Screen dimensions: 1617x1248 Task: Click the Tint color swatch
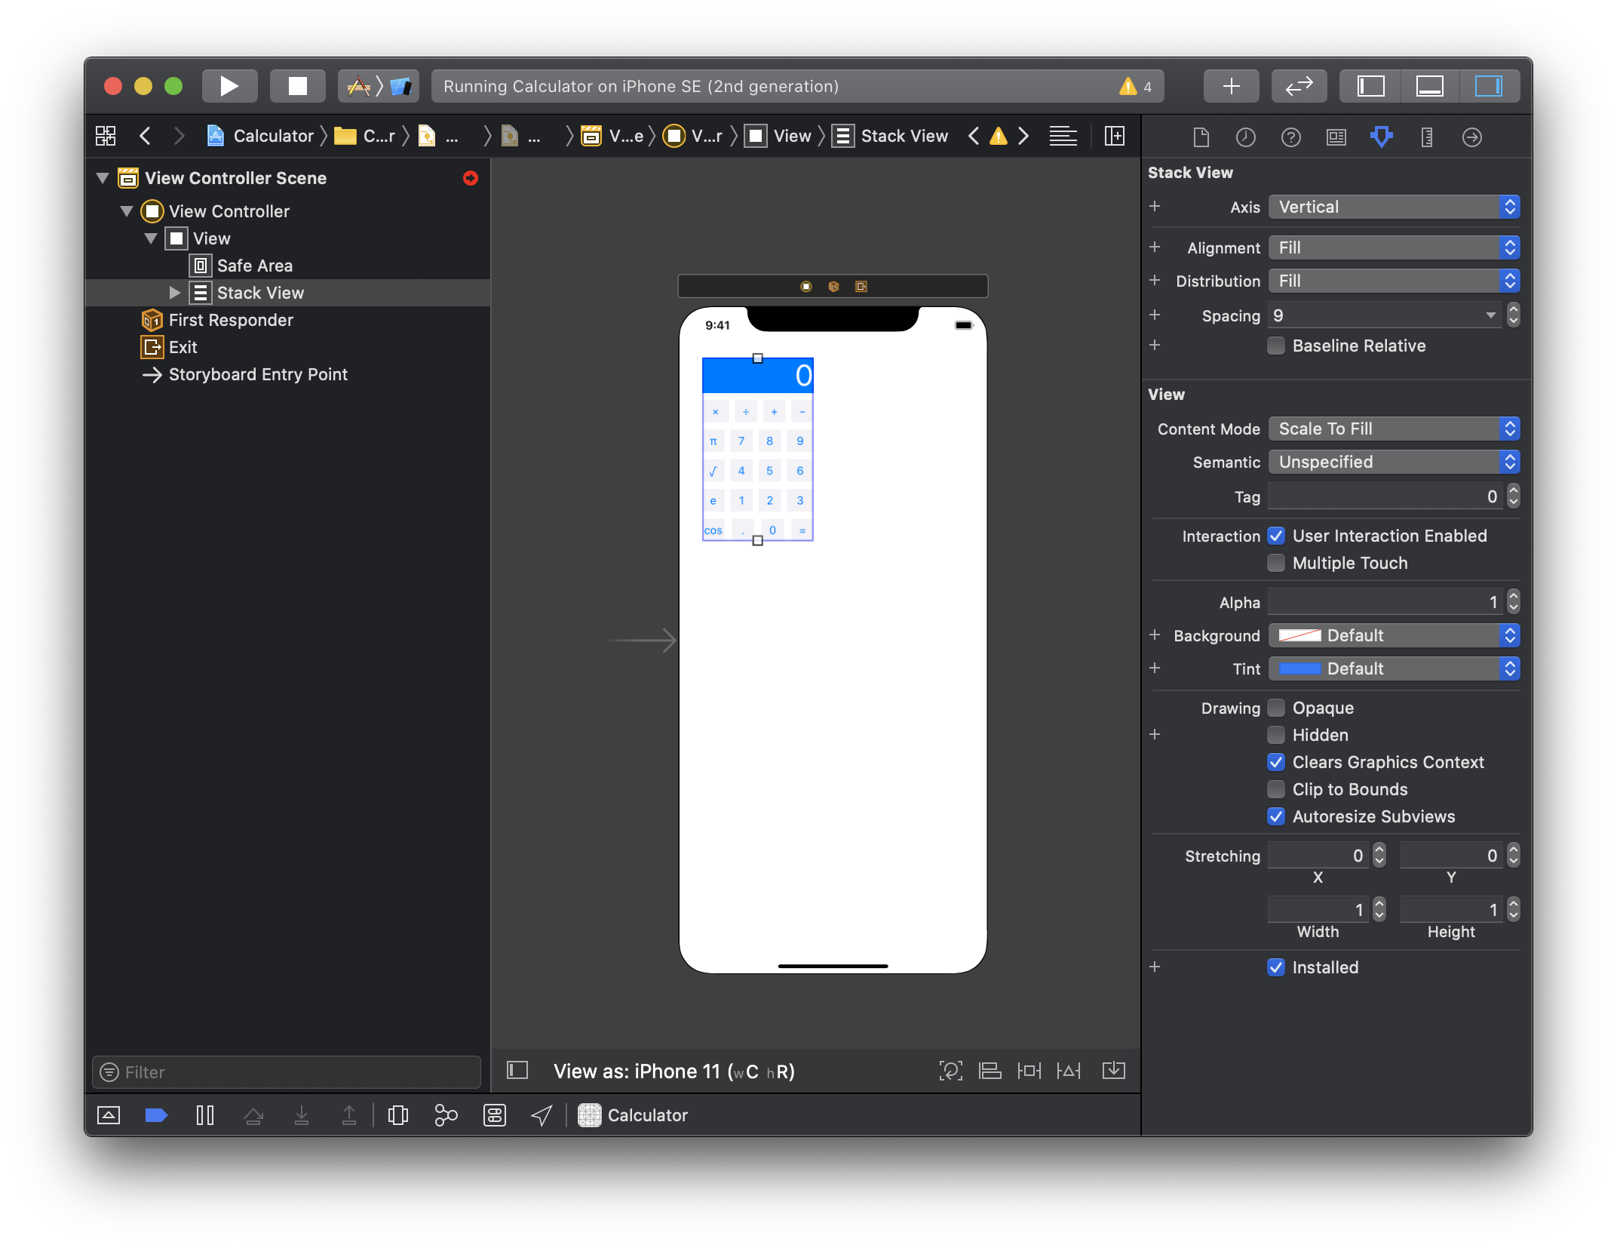[x=1299, y=669]
